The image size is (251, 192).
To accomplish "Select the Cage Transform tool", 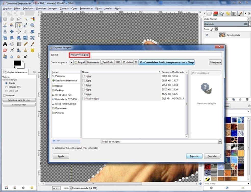I will tap(32, 38).
